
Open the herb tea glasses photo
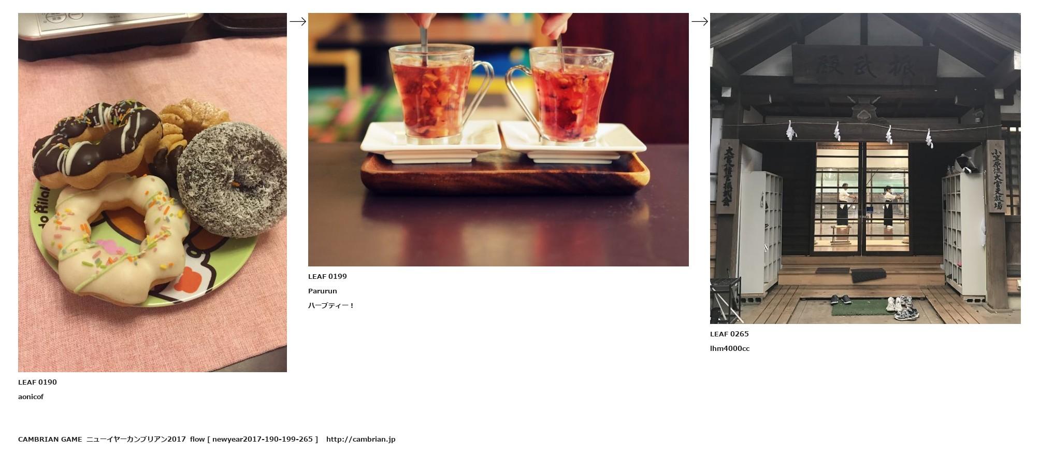[498, 139]
